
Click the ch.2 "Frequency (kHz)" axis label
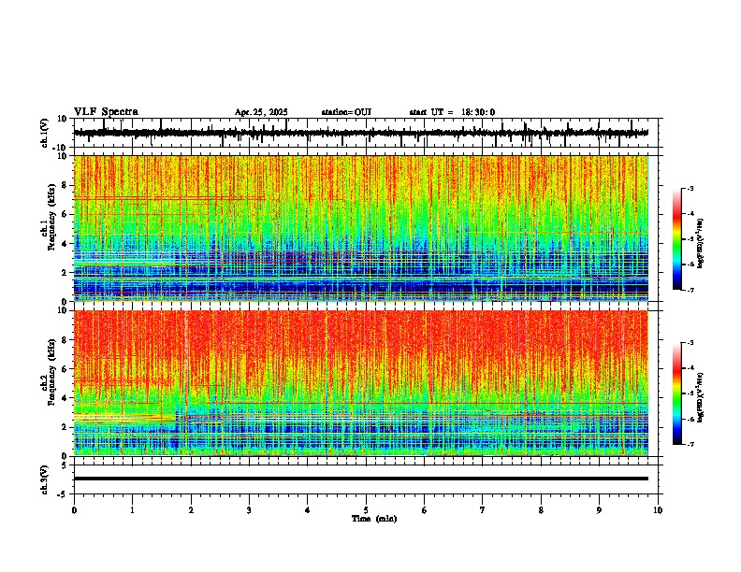51,372
